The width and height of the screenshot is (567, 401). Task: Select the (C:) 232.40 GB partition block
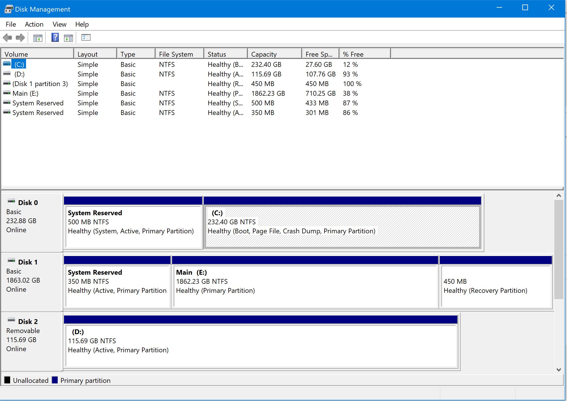tap(342, 223)
